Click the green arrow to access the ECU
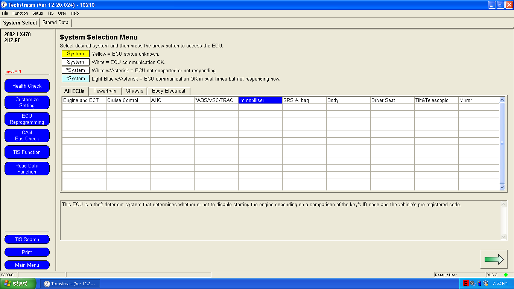Viewport: 514px width, 289px height. click(x=494, y=259)
